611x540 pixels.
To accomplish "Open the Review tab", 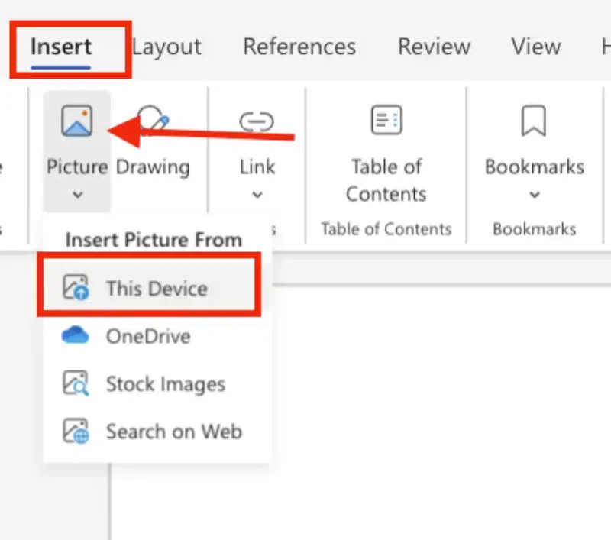I will (x=432, y=47).
